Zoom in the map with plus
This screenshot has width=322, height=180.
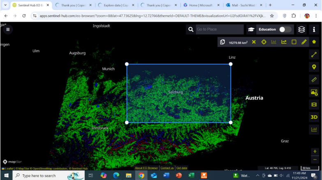[315, 151]
